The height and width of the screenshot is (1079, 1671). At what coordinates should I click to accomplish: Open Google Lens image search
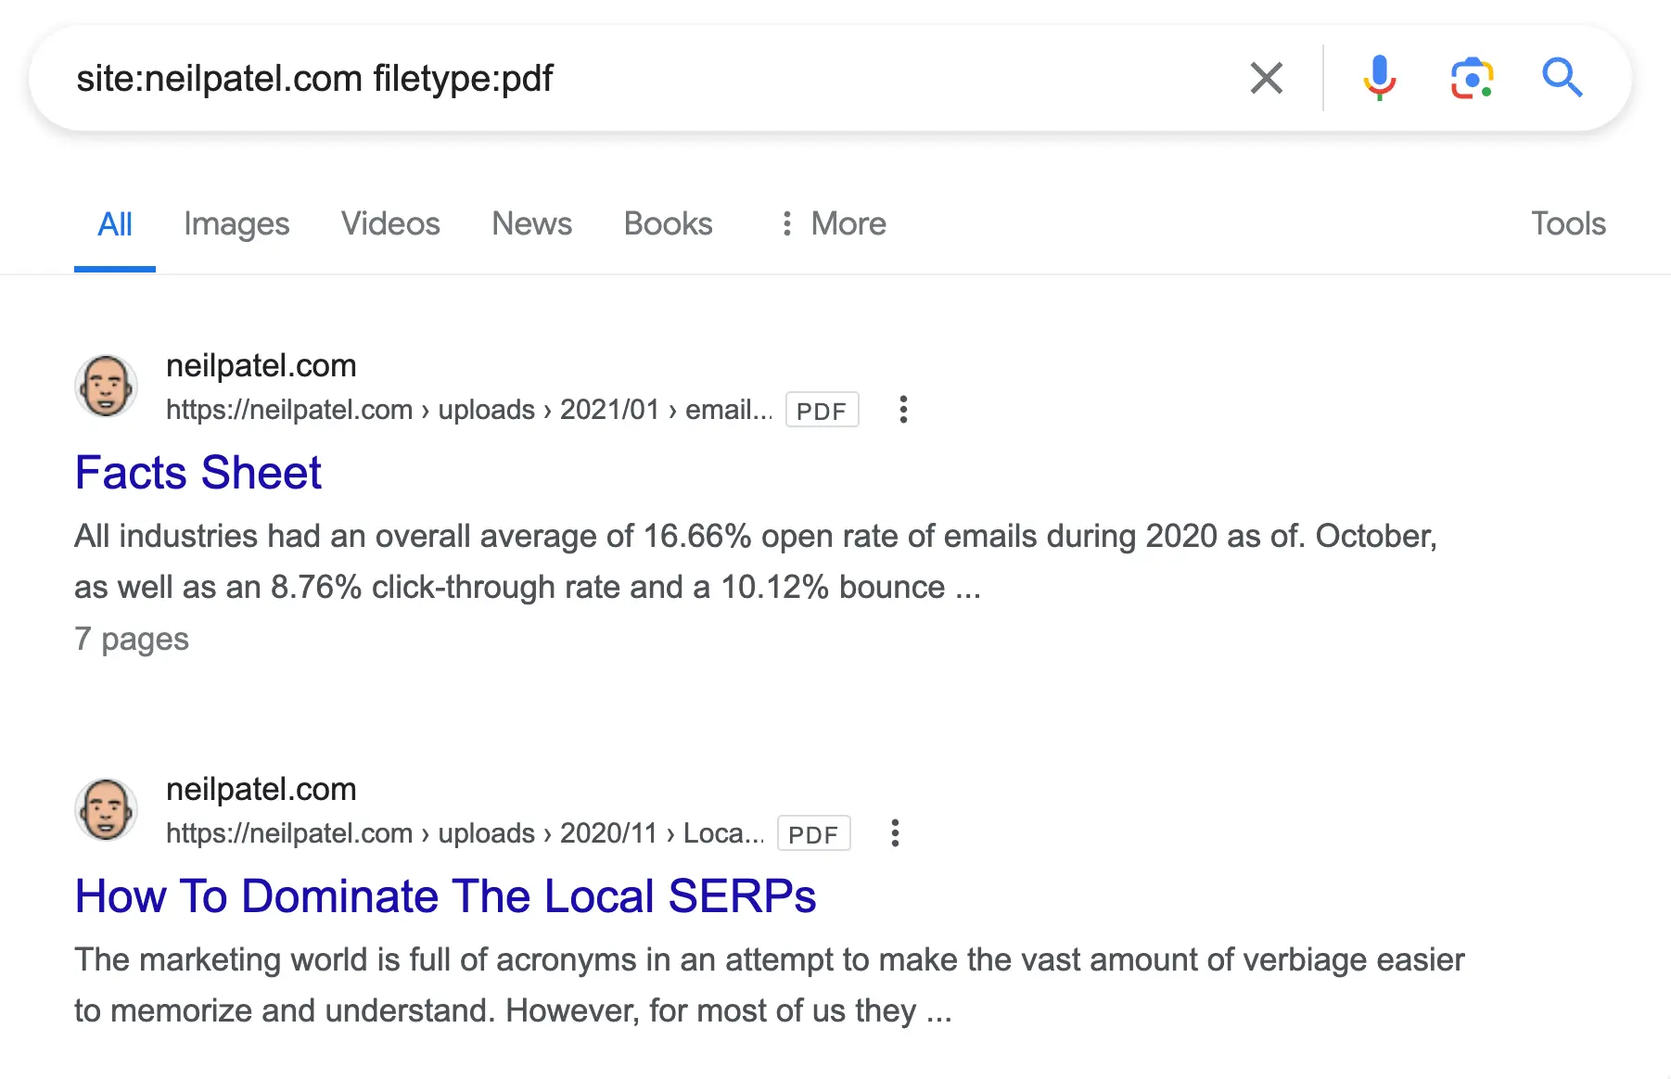click(1471, 78)
